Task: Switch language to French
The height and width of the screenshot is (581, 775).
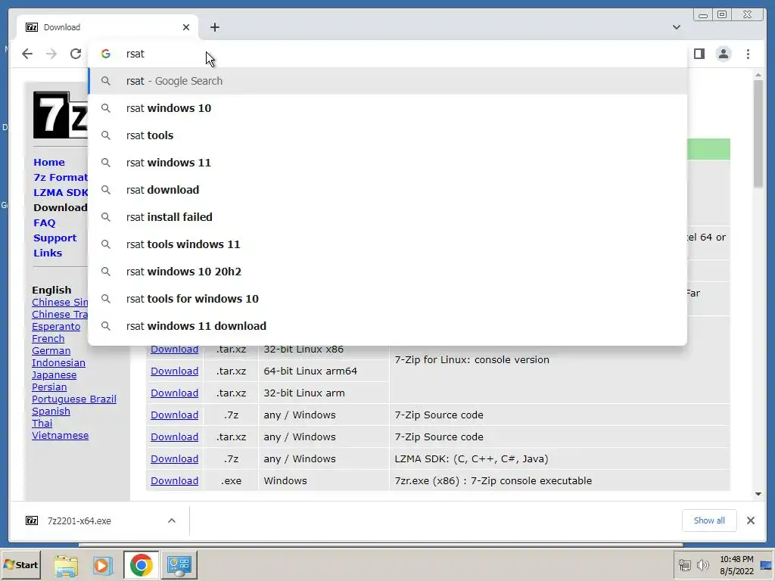Action: (48, 338)
